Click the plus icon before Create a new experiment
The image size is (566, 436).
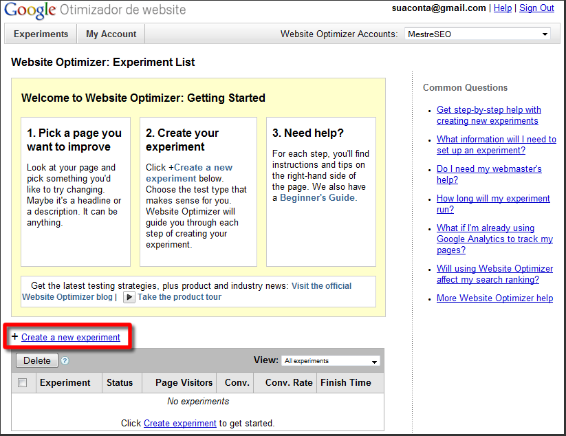15,337
